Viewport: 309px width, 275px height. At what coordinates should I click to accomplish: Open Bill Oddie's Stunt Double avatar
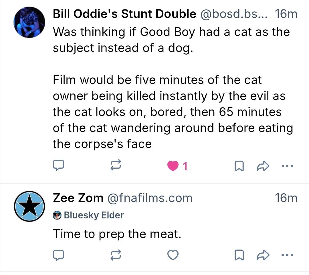[x=29, y=22]
